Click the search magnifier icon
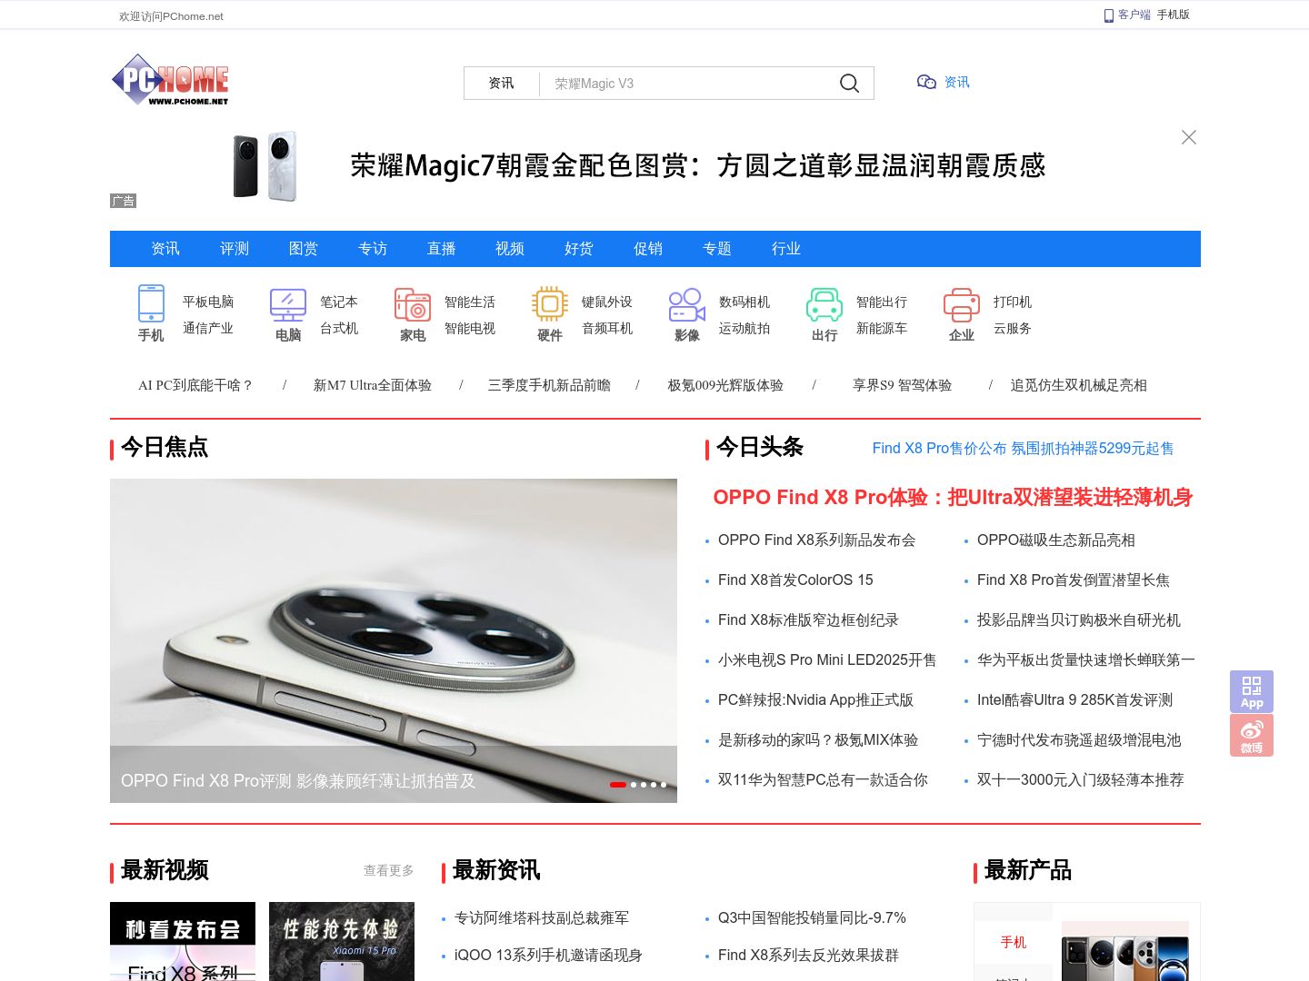This screenshot has width=1309, height=981. [x=849, y=84]
